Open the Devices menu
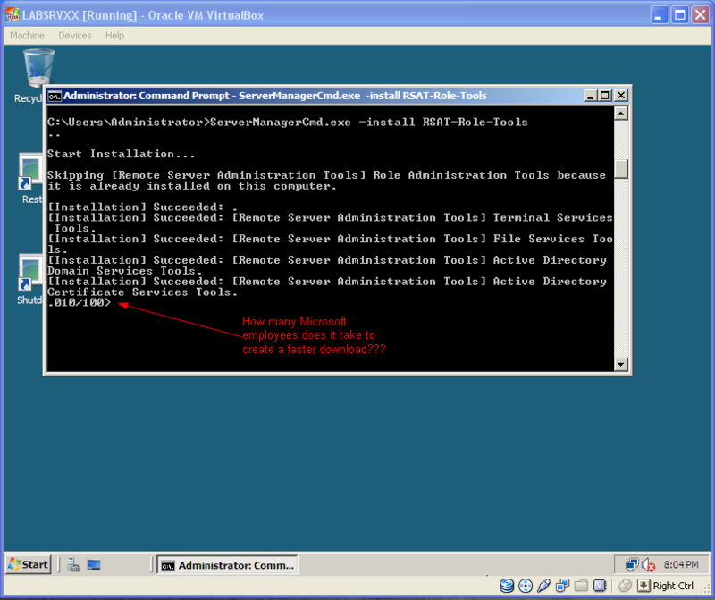This screenshot has height=600, width=715. click(x=75, y=36)
